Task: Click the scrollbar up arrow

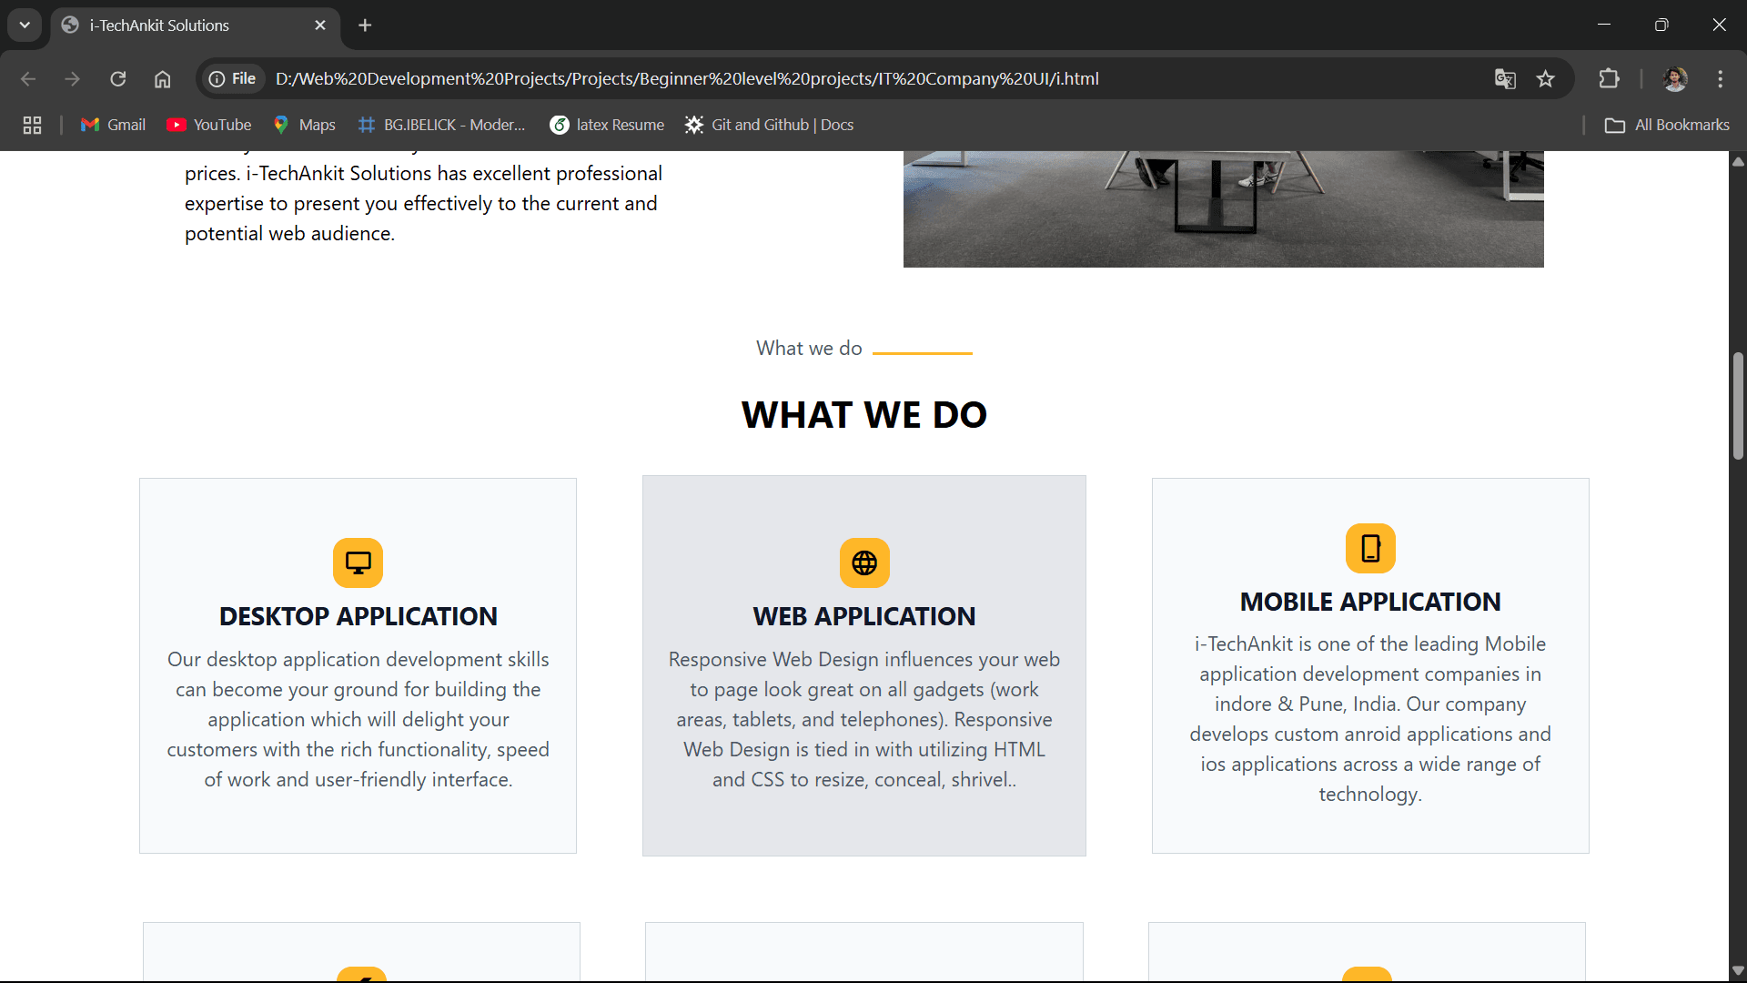Action: click(x=1738, y=162)
